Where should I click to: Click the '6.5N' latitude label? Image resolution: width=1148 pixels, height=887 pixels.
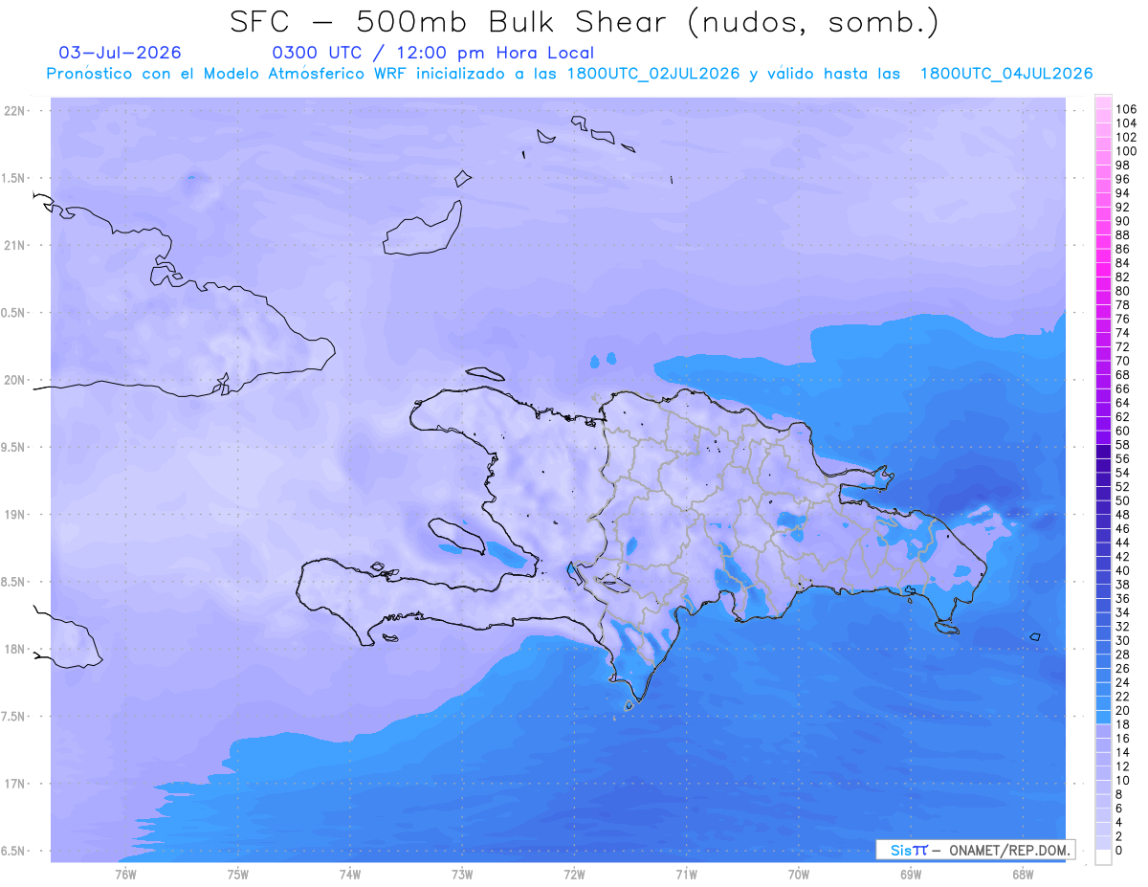13,851
